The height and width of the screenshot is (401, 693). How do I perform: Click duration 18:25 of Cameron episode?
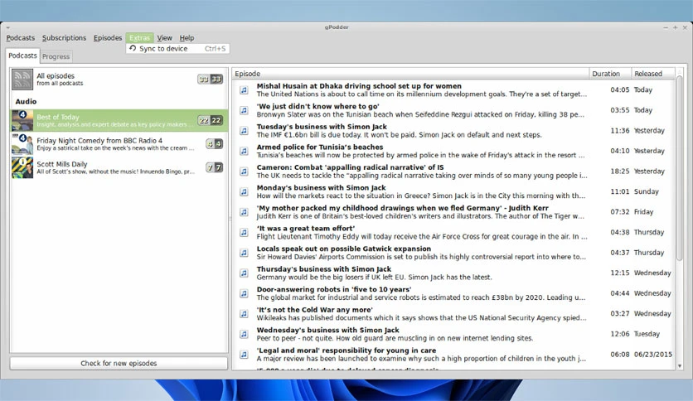619,172
